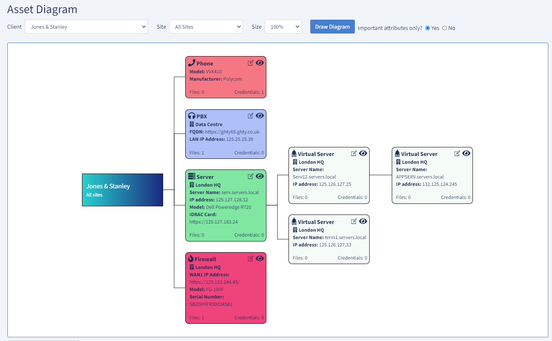Image resolution: width=552 pixels, height=341 pixels.
Task: Open edit icon on Phone card
Action: click(251, 63)
